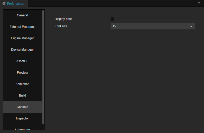Open the panel hamburger menu icon

coord(199,3)
